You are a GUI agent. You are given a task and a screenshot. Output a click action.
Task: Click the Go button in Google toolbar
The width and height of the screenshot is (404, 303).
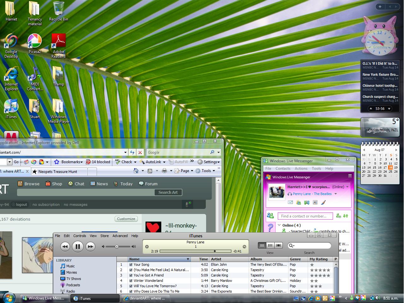16,162
